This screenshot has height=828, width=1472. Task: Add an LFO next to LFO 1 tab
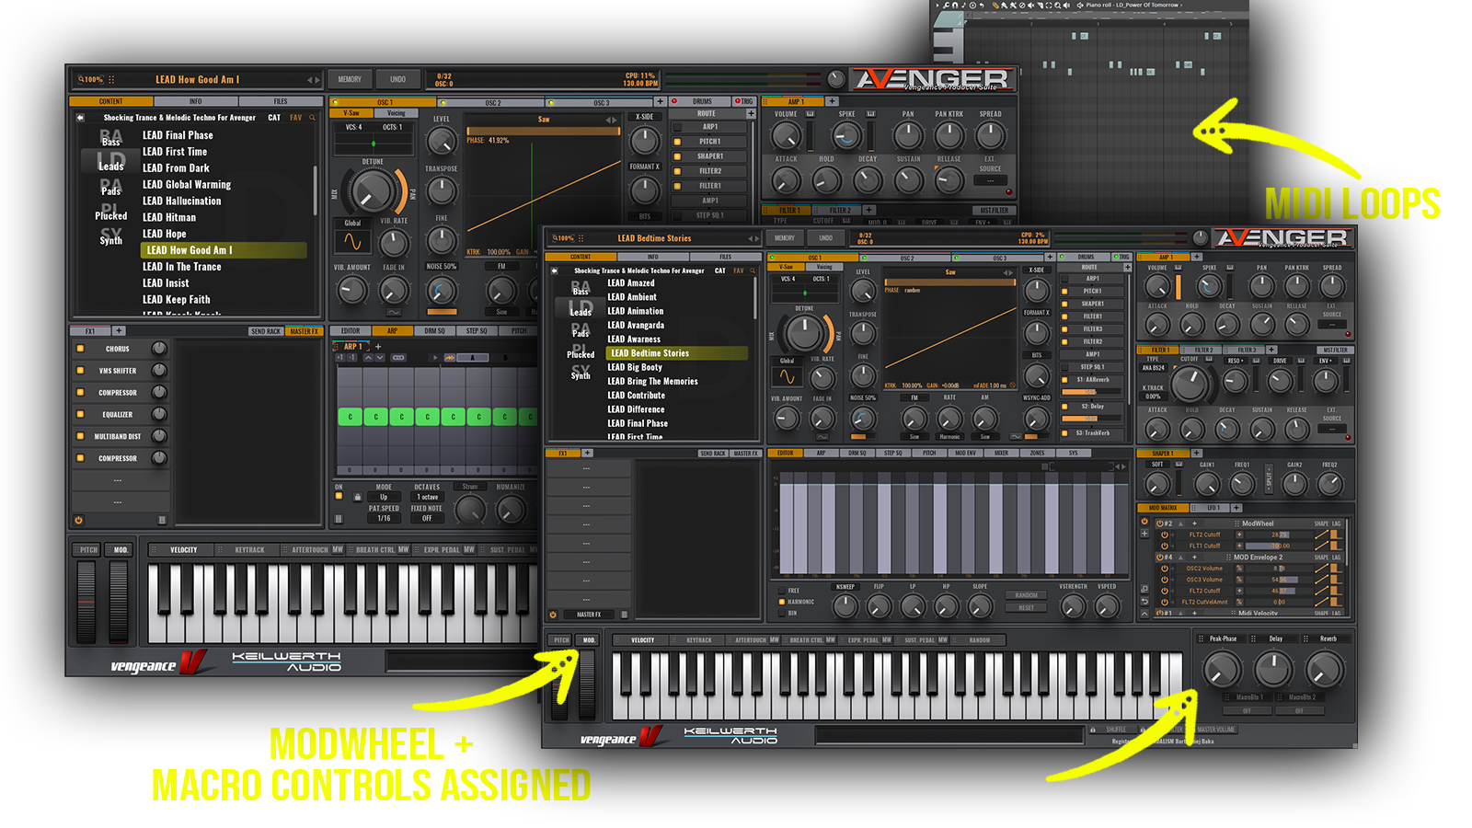[1236, 508]
